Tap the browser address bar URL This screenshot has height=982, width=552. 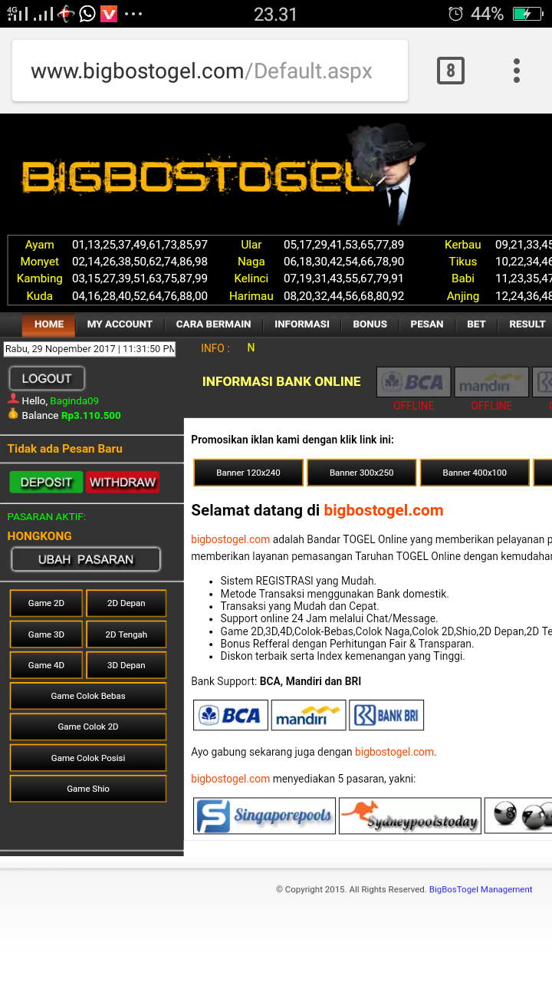click(202, 71)
